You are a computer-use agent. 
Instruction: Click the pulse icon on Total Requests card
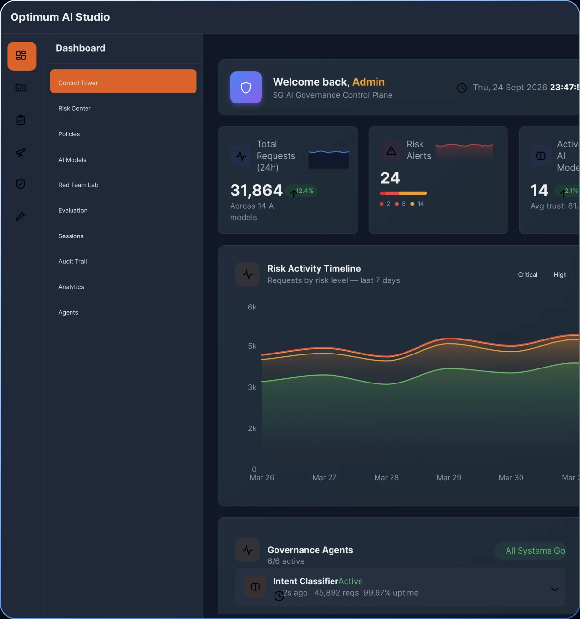(241, 156)
